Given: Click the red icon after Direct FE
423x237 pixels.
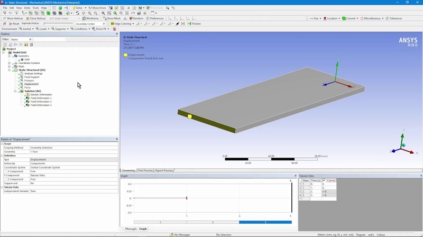Looking at the screenshot, I should [115, 29].
